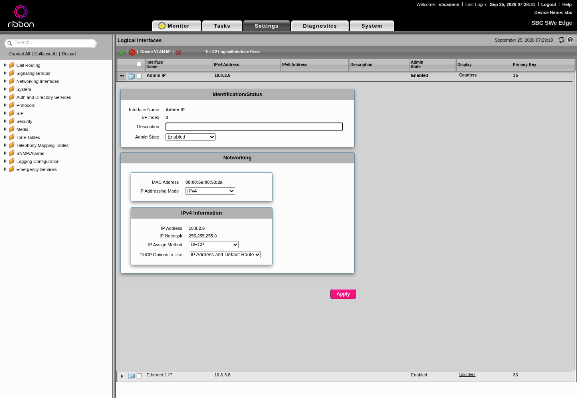Click the red X delete icon
Viewport: 577px width, 398px height.
pyautogui.click(x=178, y=52)
